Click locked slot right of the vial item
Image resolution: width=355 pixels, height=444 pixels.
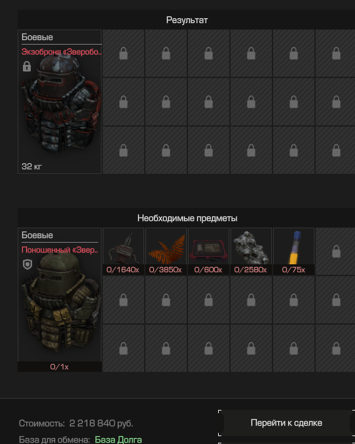point(336,251)
